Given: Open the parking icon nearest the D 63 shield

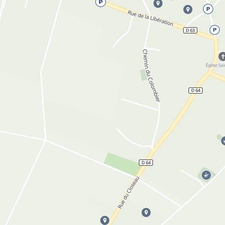Looking at the screenshot, I should 214,30.
